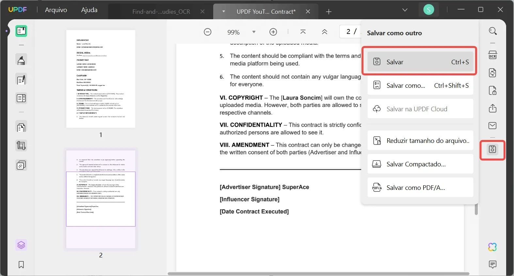Jump to the first page arrow
The image size is (514, 276).
pyautogui.click(x=303, y=32)
